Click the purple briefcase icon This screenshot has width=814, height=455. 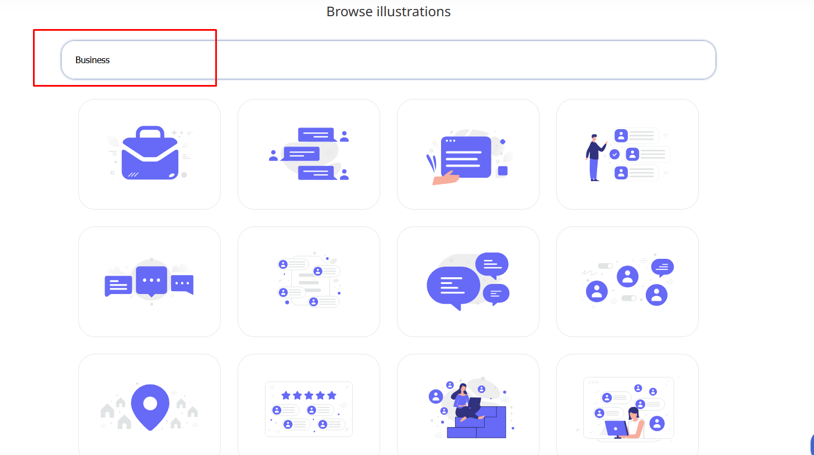click(x=149, y=154)
